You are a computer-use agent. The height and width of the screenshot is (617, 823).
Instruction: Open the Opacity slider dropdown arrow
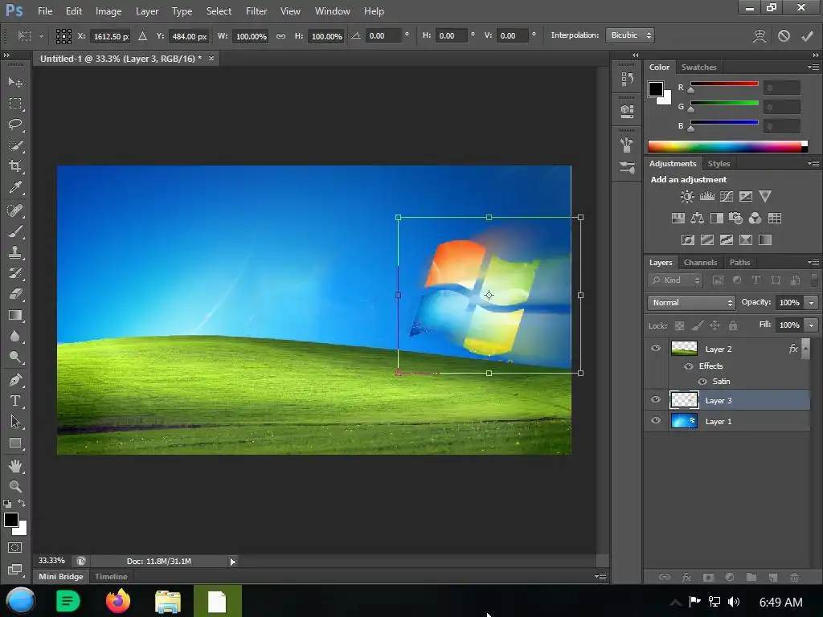click(x=812, y=303)
